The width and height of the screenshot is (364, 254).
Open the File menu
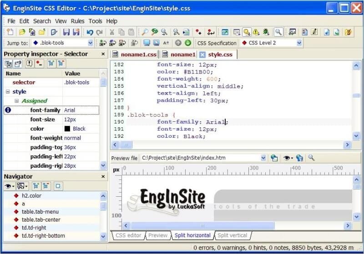click(x=11, y=21)
